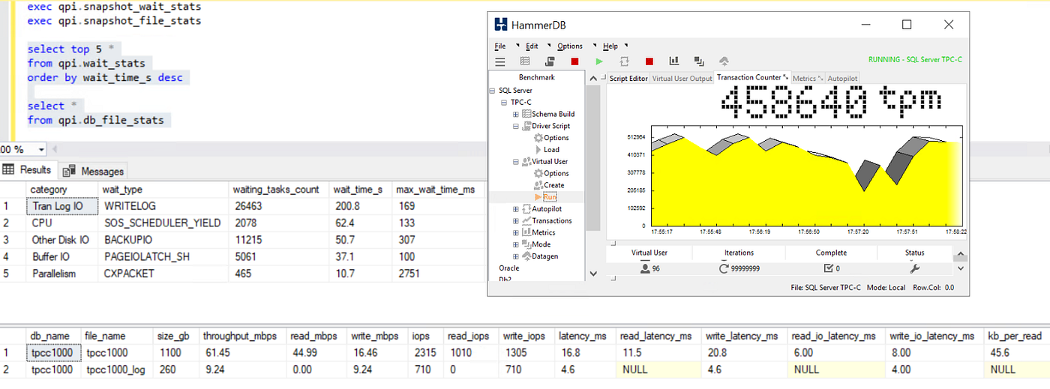This screenshot has width=1050, height=389.
Task: Select the Run item under Virtual User
Action: (x=550, y=197)
